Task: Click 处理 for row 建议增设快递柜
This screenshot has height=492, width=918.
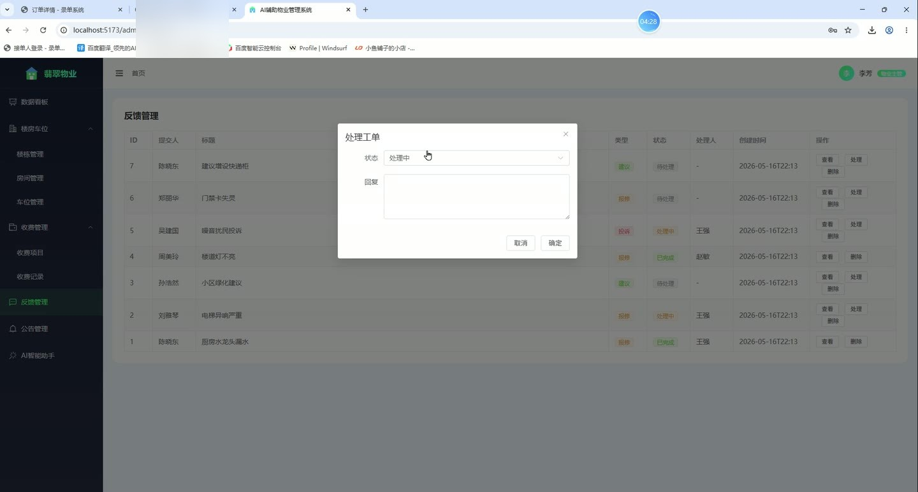Action: coord(856,160)
